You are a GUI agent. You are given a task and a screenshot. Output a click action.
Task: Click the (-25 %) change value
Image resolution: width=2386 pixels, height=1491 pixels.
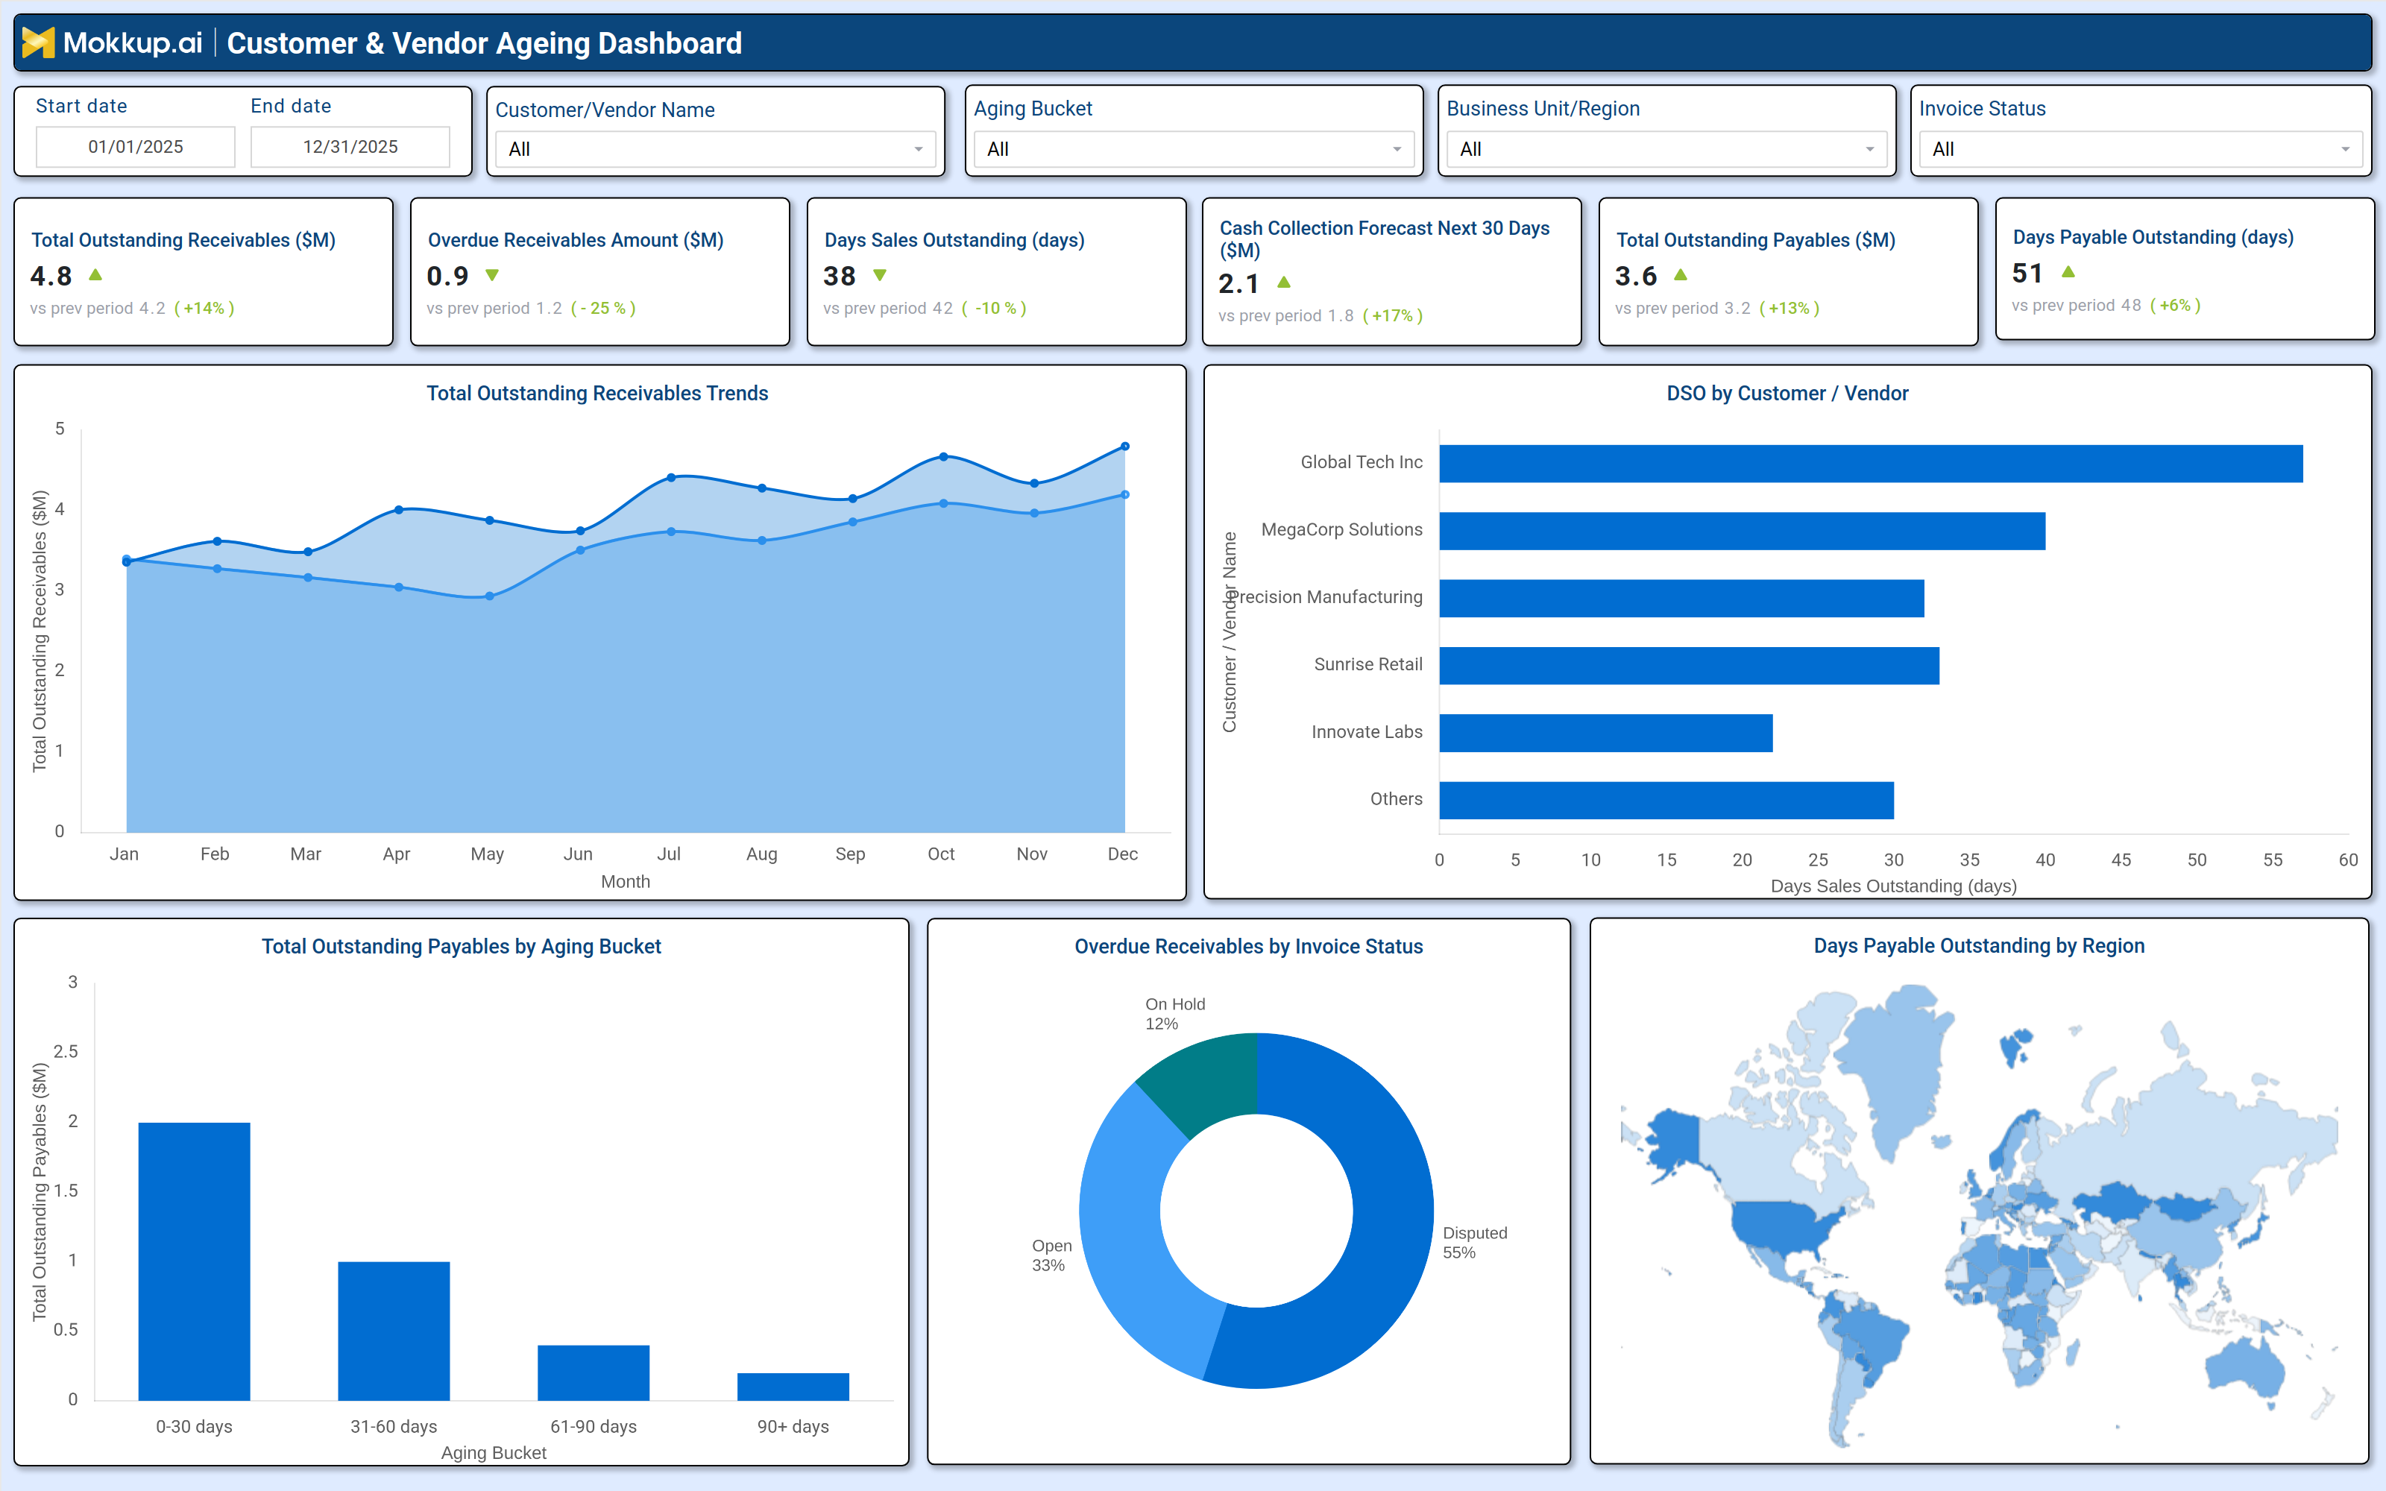[603, 308]
